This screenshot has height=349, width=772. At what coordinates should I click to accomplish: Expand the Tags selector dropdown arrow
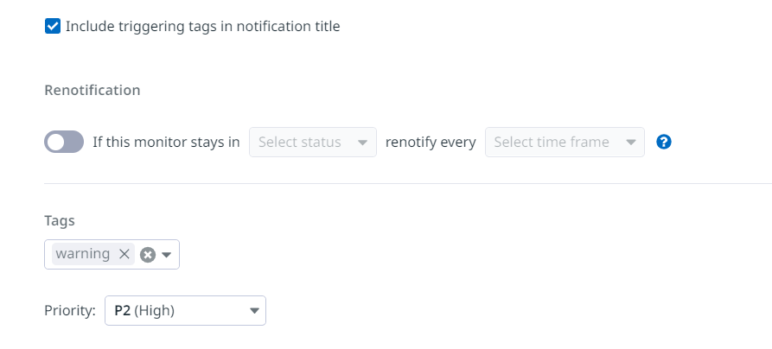pos(166,255)
